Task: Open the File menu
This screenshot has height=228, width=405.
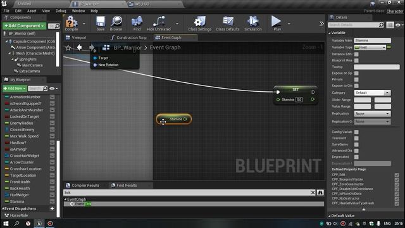Action: (x=6, y=11)
